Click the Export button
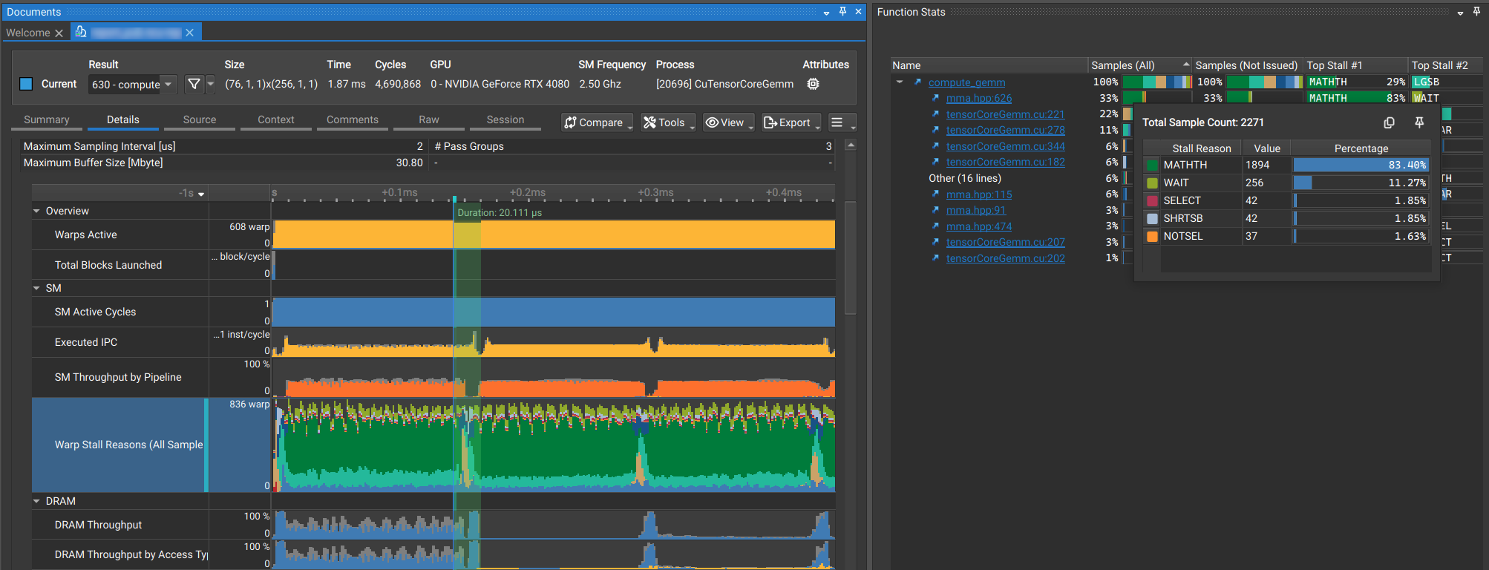Viewport: 1489px width, 570px height. (791, 122)
